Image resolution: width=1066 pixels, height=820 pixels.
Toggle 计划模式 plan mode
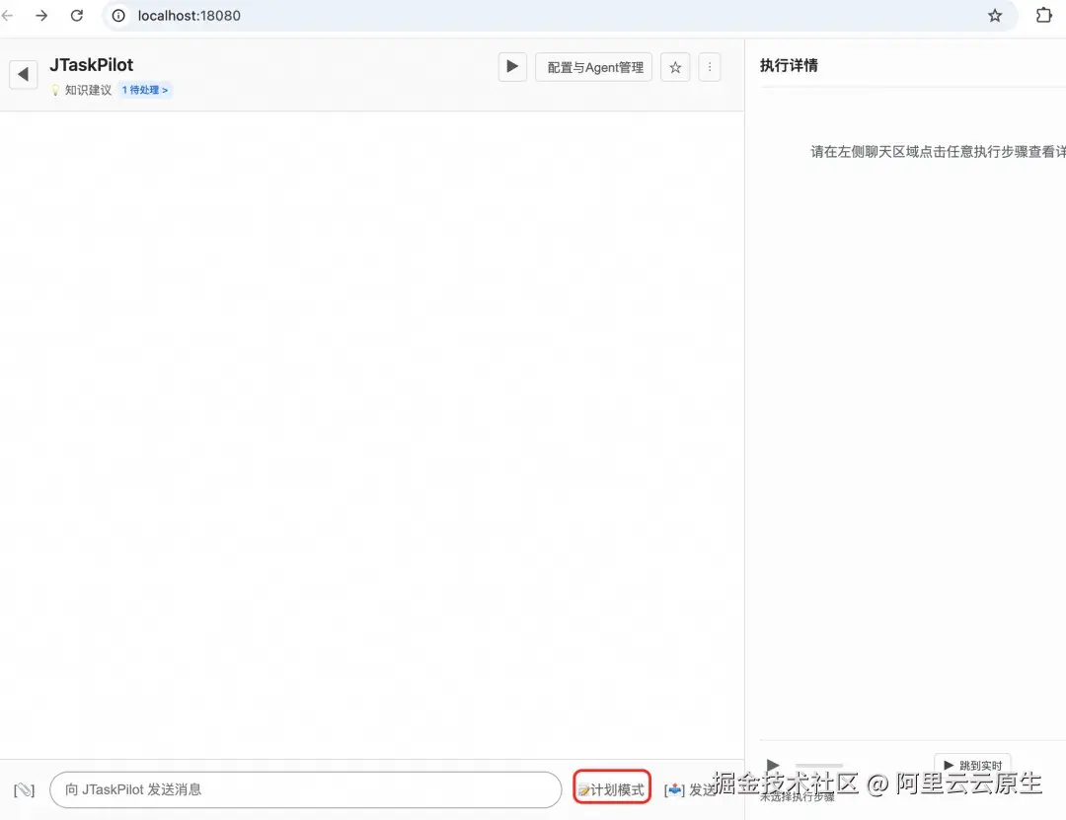tap(613, 788)
